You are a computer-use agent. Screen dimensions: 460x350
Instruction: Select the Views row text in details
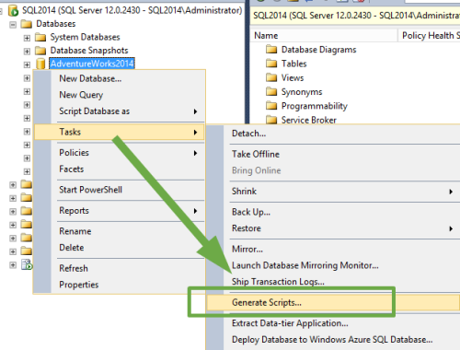293,78
